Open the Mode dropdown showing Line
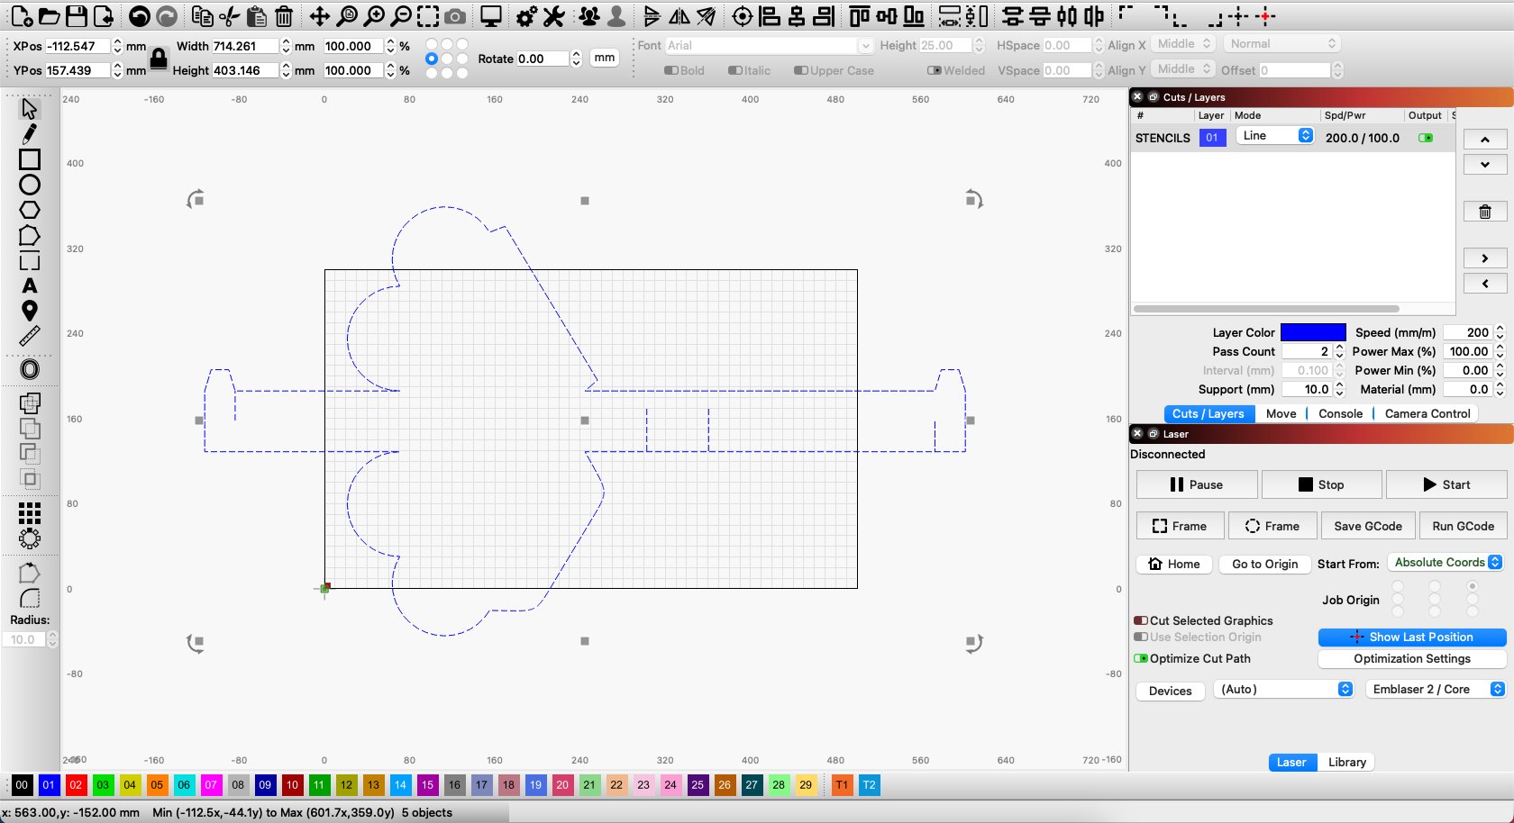This screenshot has width=1514, height=823. tap(1275, 135)
